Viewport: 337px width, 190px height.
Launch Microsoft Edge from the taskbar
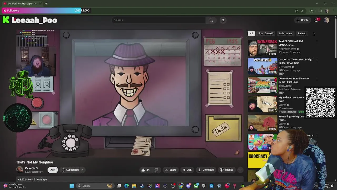tap(127, 186)
